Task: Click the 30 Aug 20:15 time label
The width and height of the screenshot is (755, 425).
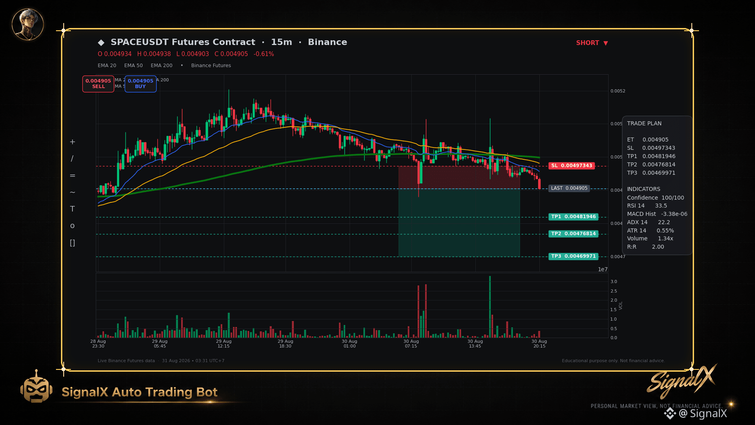Action: click(x=539, y=344)
